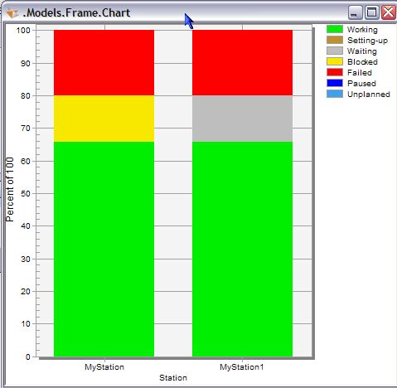Click MyStation1's red Failed bar segment
The width and height of the screenshot is (397, 388).
point(242,63)
